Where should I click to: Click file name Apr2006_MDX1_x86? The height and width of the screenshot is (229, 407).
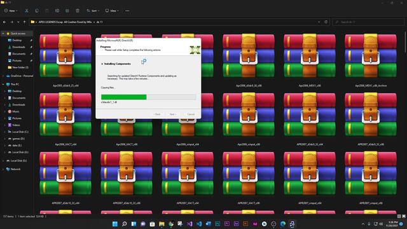pyautogui.click(x=310, y=85)
